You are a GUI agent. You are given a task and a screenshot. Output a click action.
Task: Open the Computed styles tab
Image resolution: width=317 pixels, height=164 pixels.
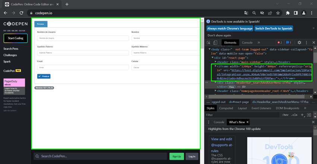226,108
